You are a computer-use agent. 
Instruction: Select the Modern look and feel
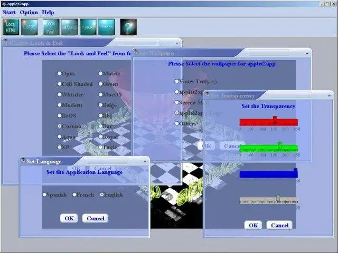coord(70,105)
